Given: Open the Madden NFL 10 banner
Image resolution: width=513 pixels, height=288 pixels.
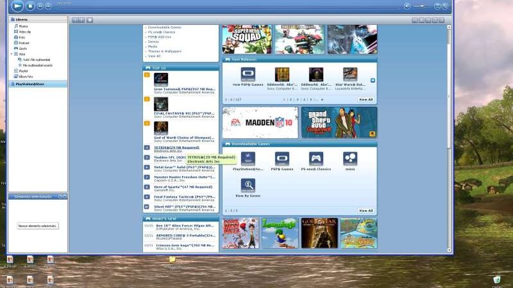Looking at the screenshot, I should click(260, 122).
